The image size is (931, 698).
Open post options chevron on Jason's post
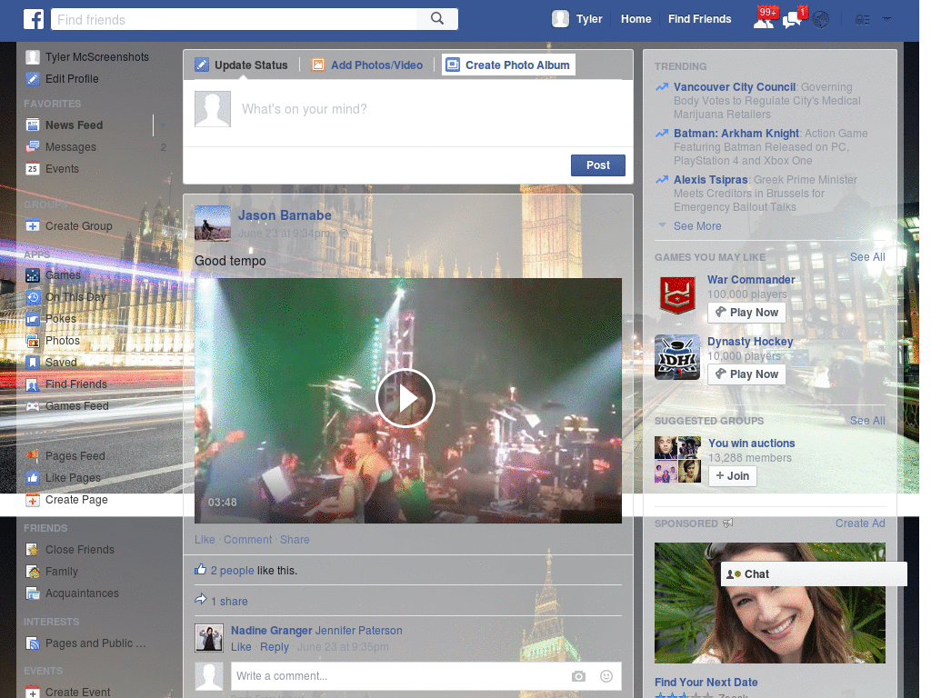click(617, 211)
